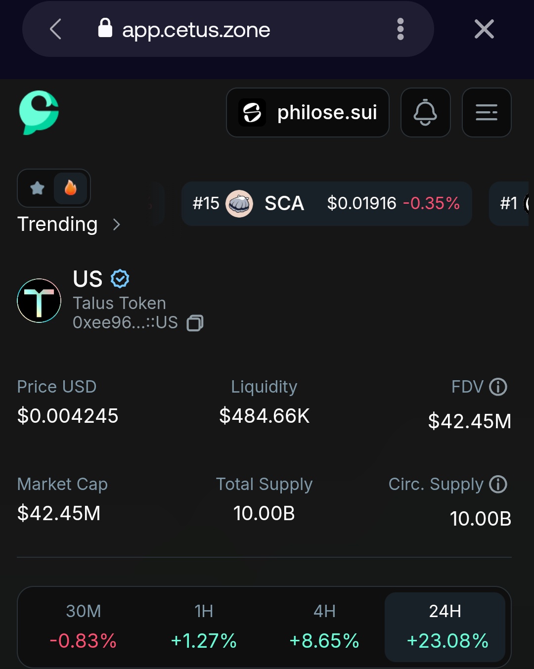The image size is (534, 669).
Task: Select the 24H timeframe tab
Action: [x=445, y=626]
